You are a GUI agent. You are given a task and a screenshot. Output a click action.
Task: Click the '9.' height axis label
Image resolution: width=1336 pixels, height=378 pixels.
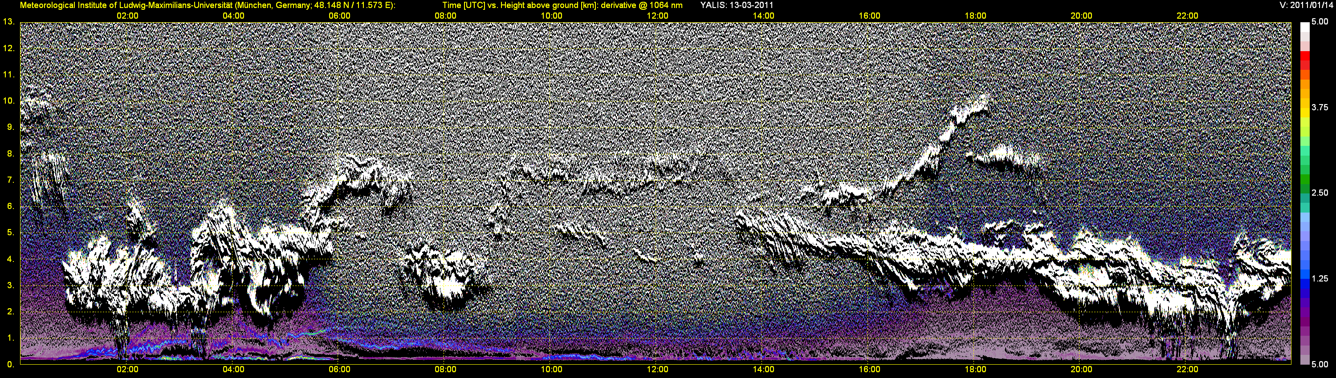point(11,127)
